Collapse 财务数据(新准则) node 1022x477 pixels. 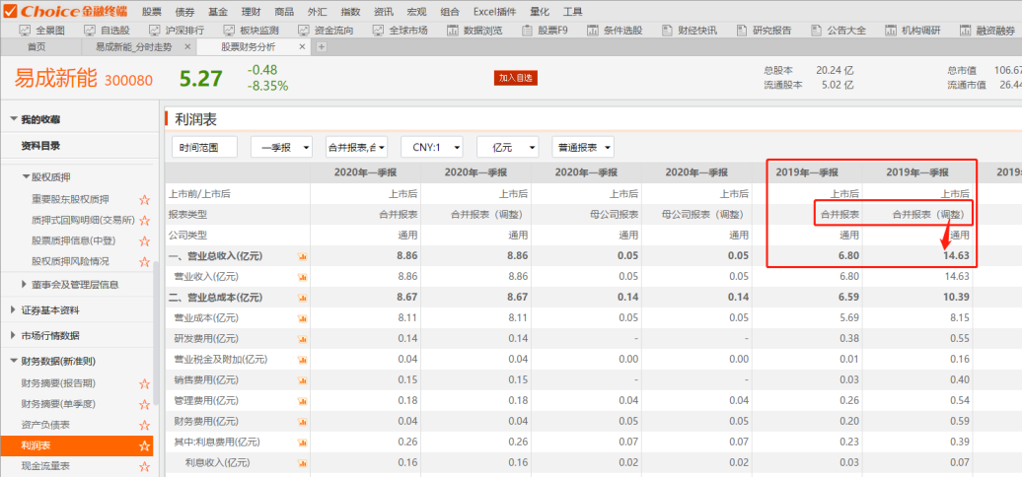coord(14,361)
